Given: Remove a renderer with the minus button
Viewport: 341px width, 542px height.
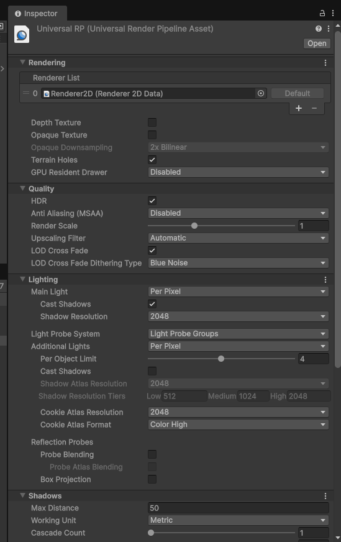Looking at the screenshot, I should [314, 108].
